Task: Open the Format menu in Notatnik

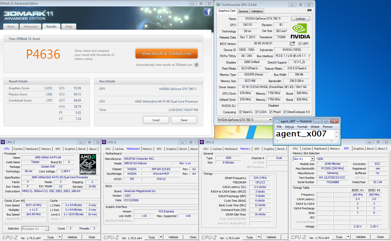Action: [302, 127]
